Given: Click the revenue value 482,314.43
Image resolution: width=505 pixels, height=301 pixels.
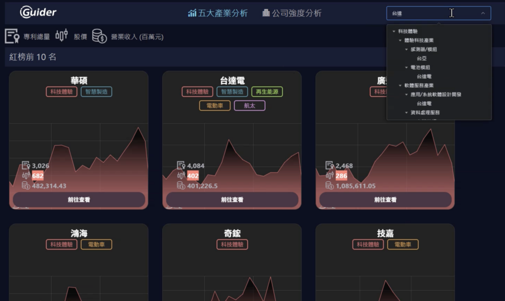Looking at the screenshot, I should (49, 186).
